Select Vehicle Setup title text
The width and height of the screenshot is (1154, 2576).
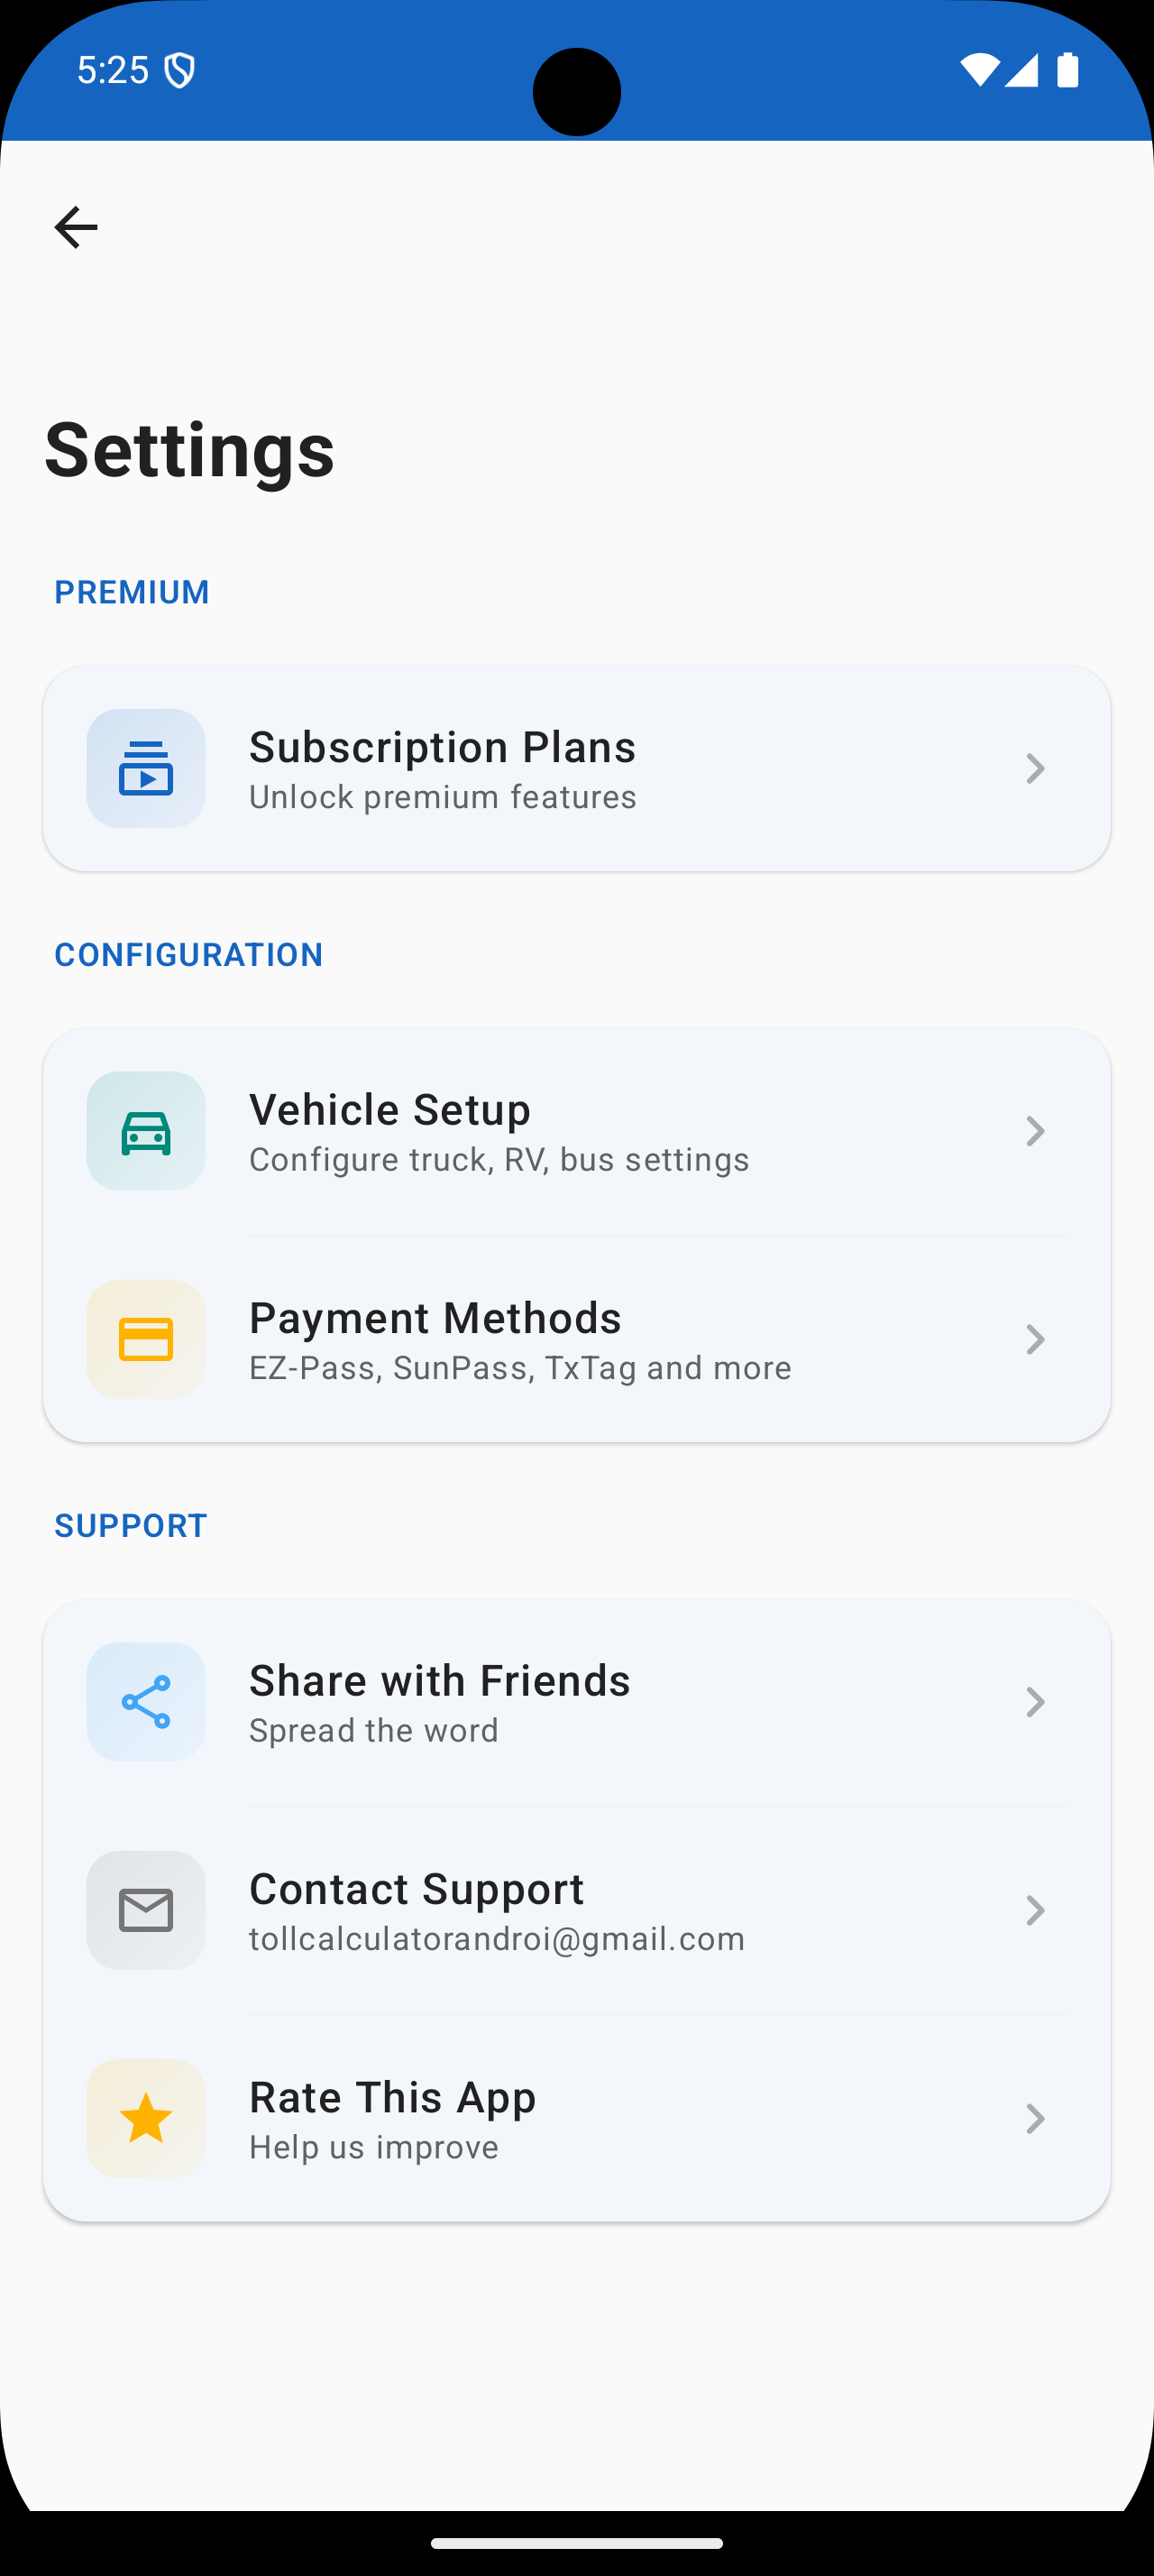(x=389, y=1110)
